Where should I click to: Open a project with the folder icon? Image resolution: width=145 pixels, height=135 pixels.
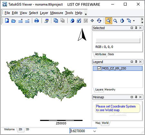tap(14, 21)
